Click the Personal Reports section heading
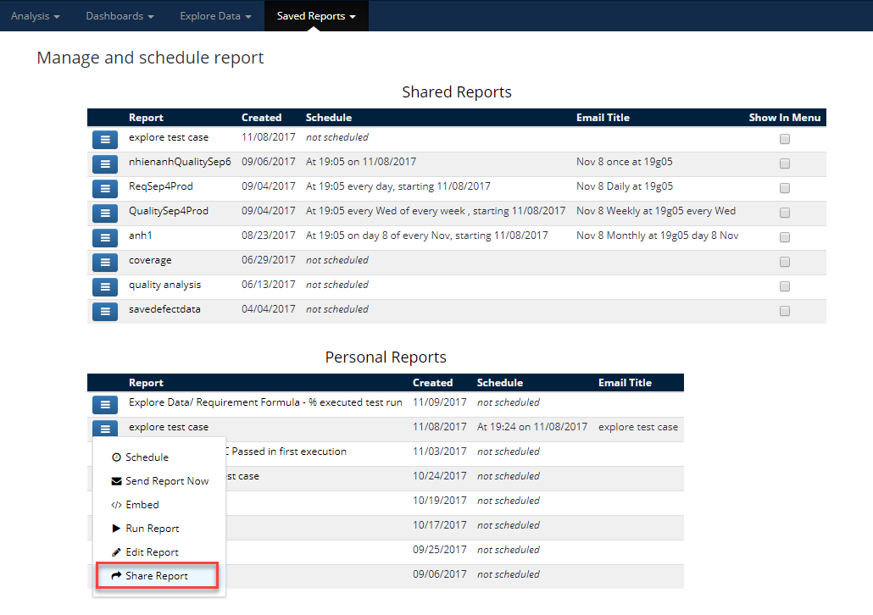873x615 pixels. [x=386, y=357]
